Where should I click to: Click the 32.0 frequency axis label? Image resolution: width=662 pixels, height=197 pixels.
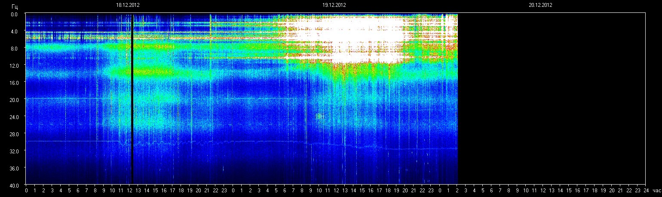(x=13, y=151)
